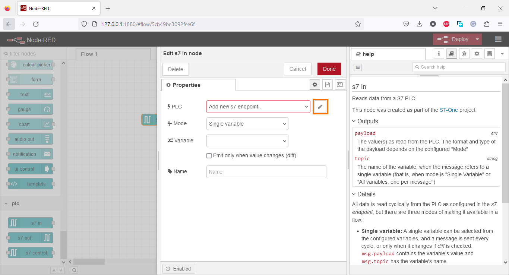
Task: Collapse all palette categories
Action: click(54, 270)
